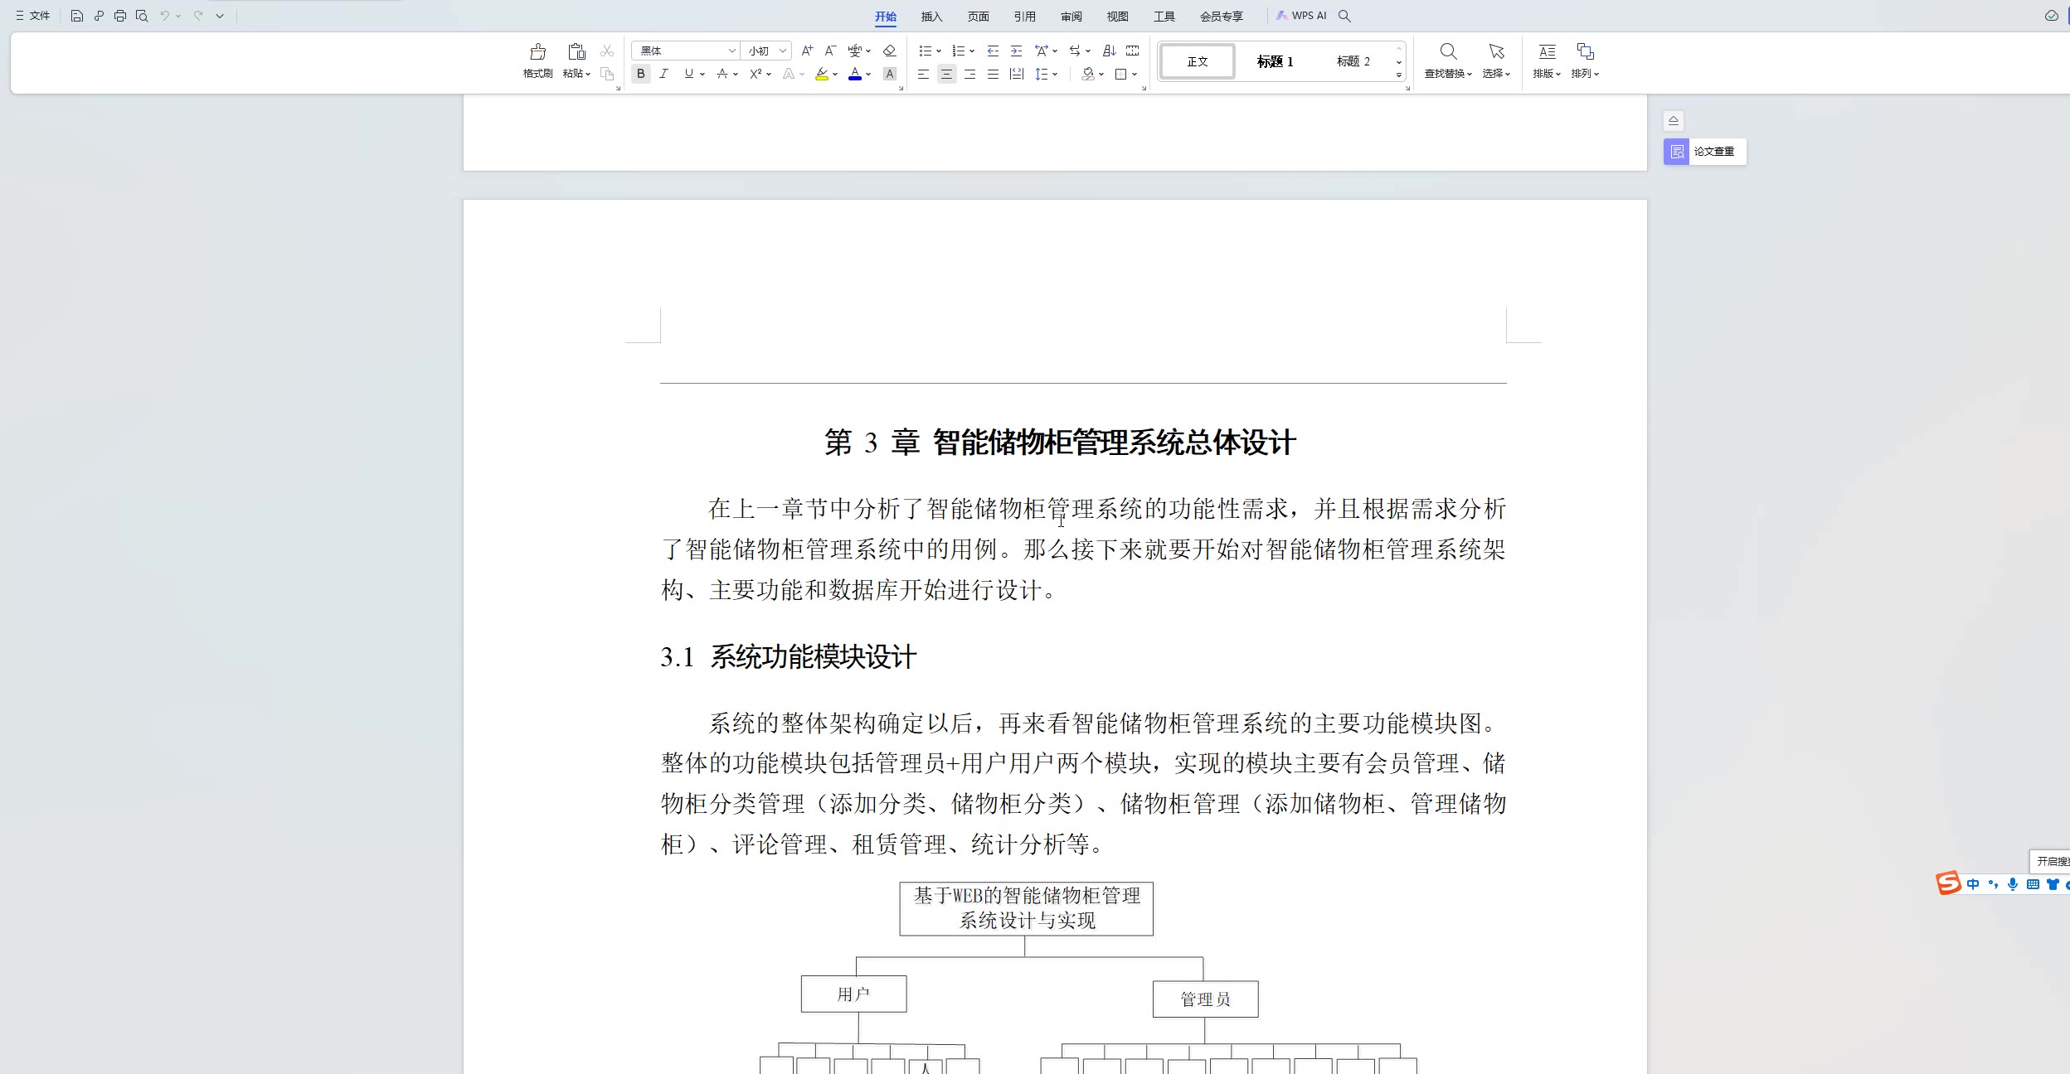This screenshot has width=2070, height=1074.
Task: Open line spacing dropdown
Action: pyautogui.click(x=1055, y=74)
